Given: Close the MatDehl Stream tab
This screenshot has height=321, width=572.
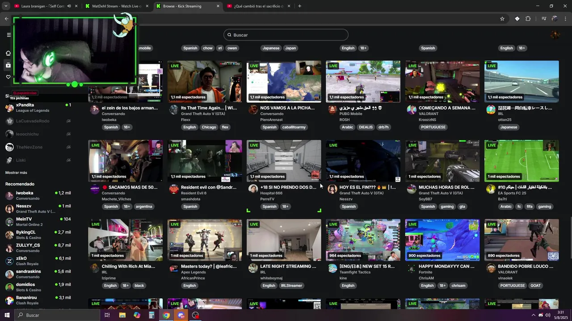Looking at the screenshot, I should click(x=147, y=6).
